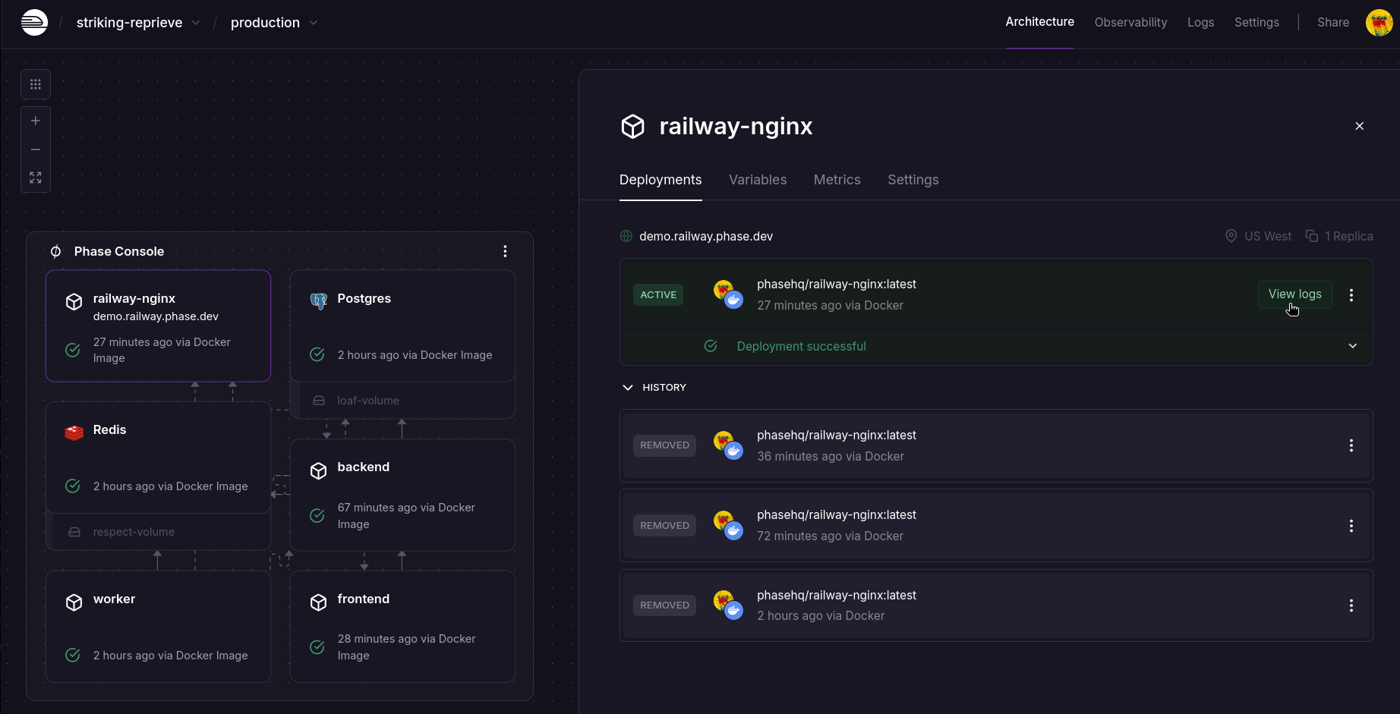Viewport: 1400px width, 714px height.
Task: Zoom into the canvas using the plus icon
Action: (35, 120)
